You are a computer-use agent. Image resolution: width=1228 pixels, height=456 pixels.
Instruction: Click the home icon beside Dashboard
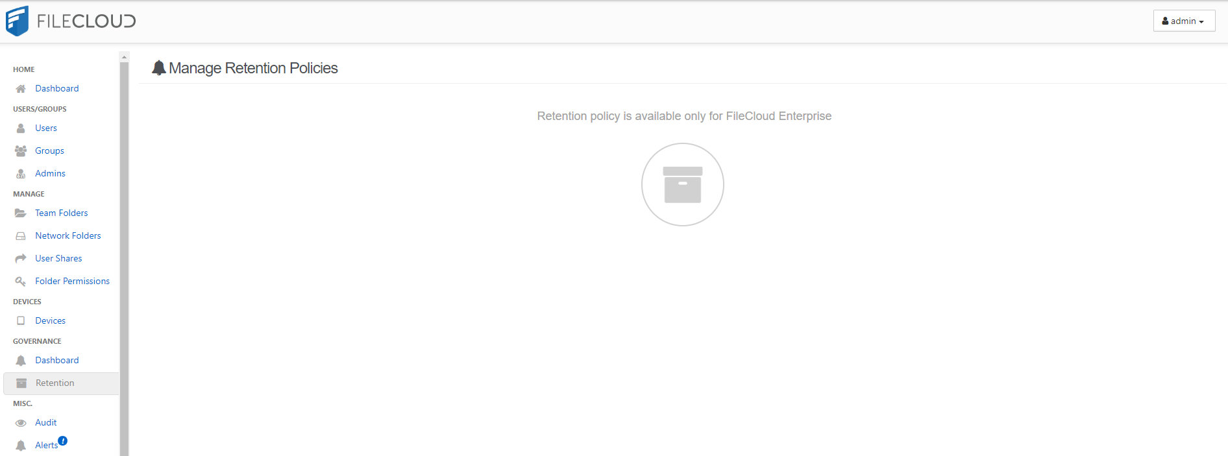click(x=21, y=89)
